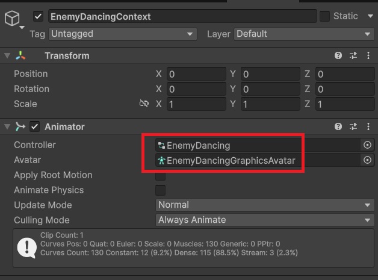Open the Tag dropdown set to Untagged
The width and height of the screenshot is (378, 280).
pos(122,34)
